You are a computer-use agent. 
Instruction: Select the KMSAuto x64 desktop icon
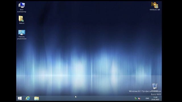coord(155,6)
